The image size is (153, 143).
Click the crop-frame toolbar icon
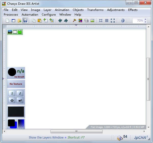click(101, 21)
